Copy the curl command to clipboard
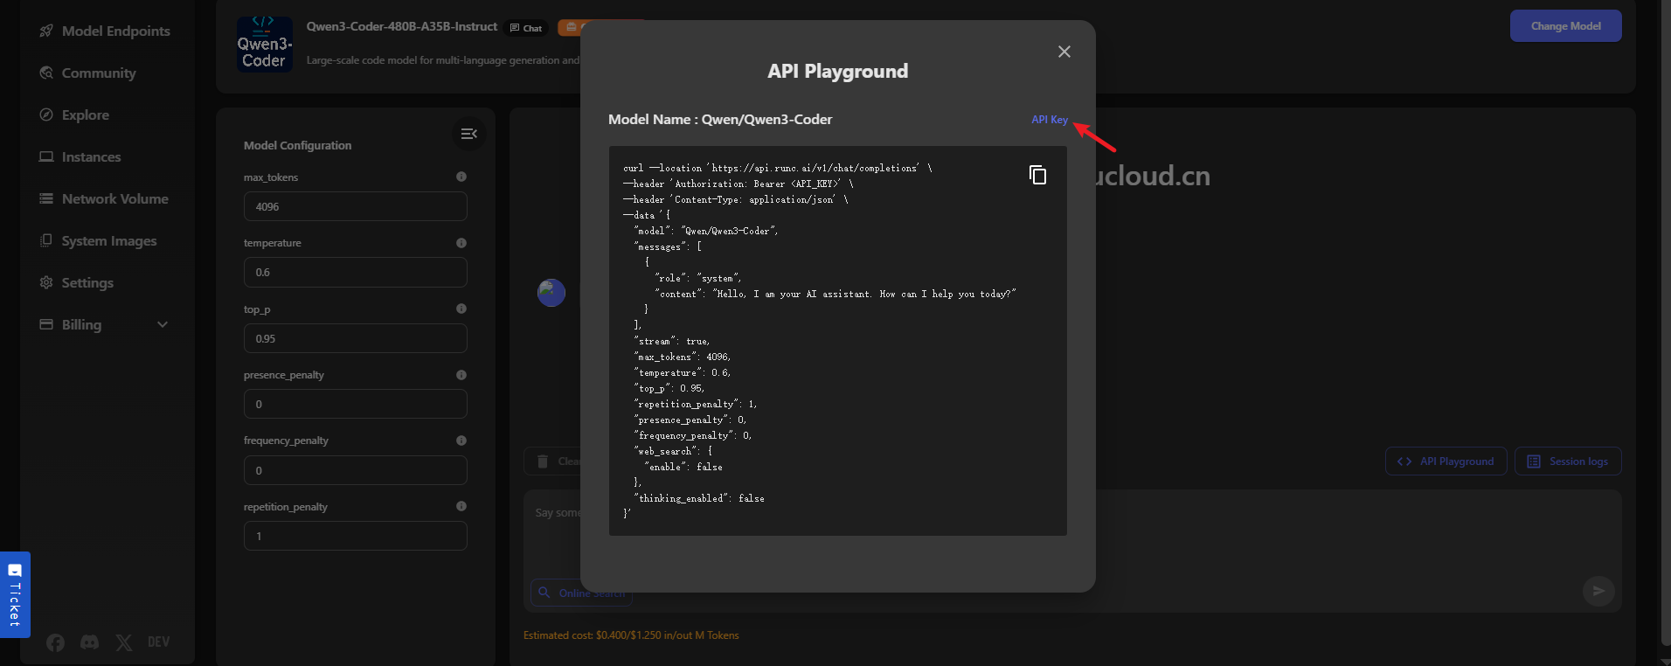The width and height of the screenshot is (1671, 666). 1037,175
